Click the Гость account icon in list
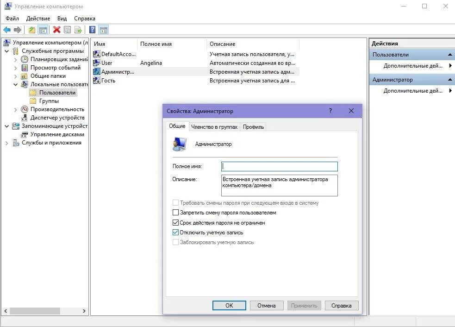The image size is (455, 327). coord(96,81)
